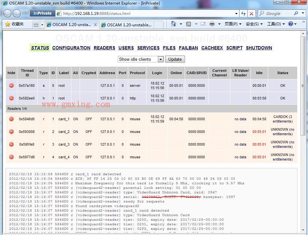Viewport: 308px width, 235px height.
Task: Open the CONFIGURATION page
Action: tap(71, 48)
